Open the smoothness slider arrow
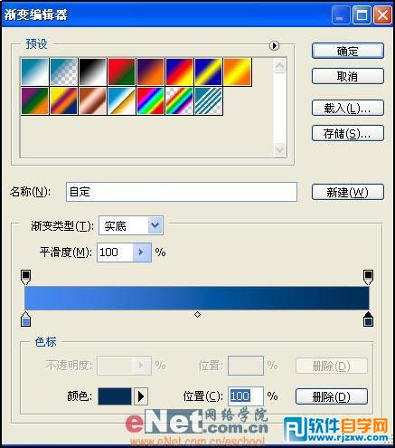The height and width of the screenshot is (448, 395). (x=142, y=253)
